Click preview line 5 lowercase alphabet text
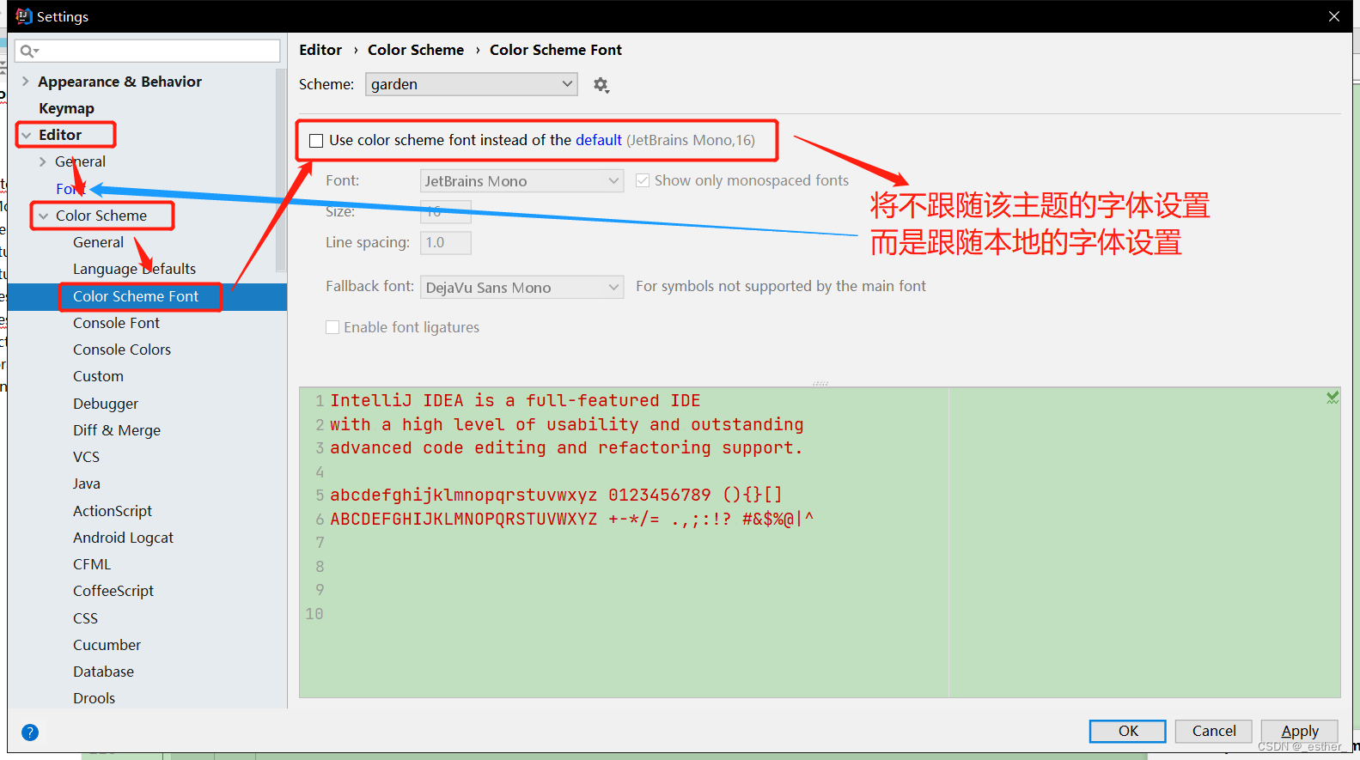 coord(464,495)
